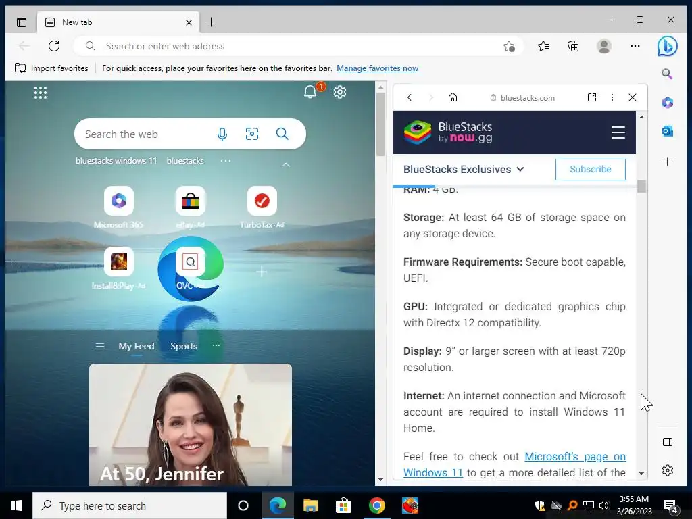Expand BlueStacks Exclusives dropdown
This screenshot has width=692, height=519.
click(x=464, y=170)
